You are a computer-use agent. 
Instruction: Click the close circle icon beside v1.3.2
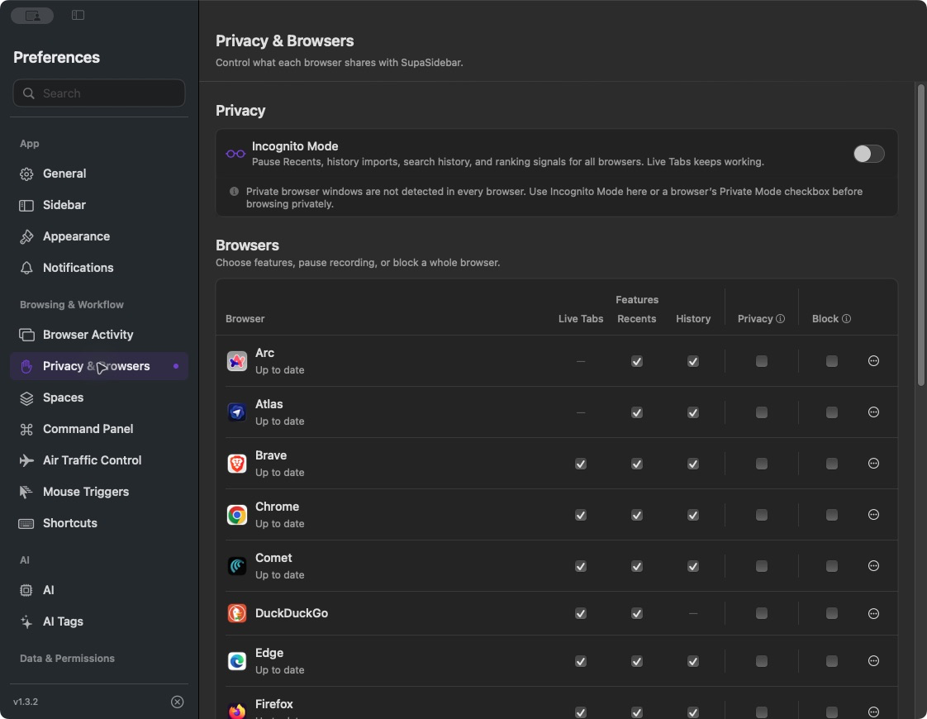(178, 702)
